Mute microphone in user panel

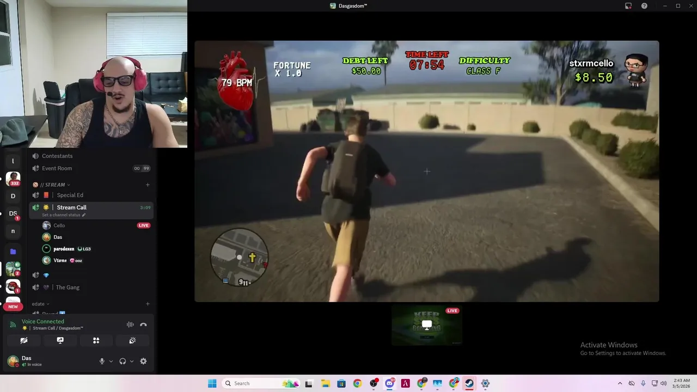(102, 361)
